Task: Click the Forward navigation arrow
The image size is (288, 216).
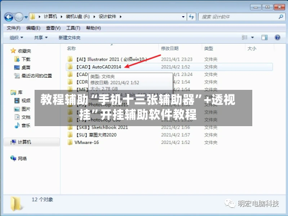Action: 18,17
